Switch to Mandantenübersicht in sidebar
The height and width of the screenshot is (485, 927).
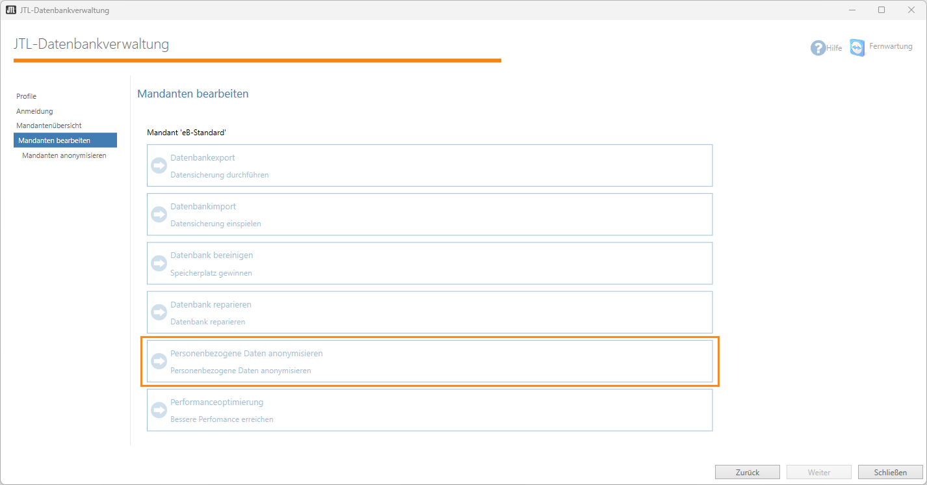coord(49,125)
